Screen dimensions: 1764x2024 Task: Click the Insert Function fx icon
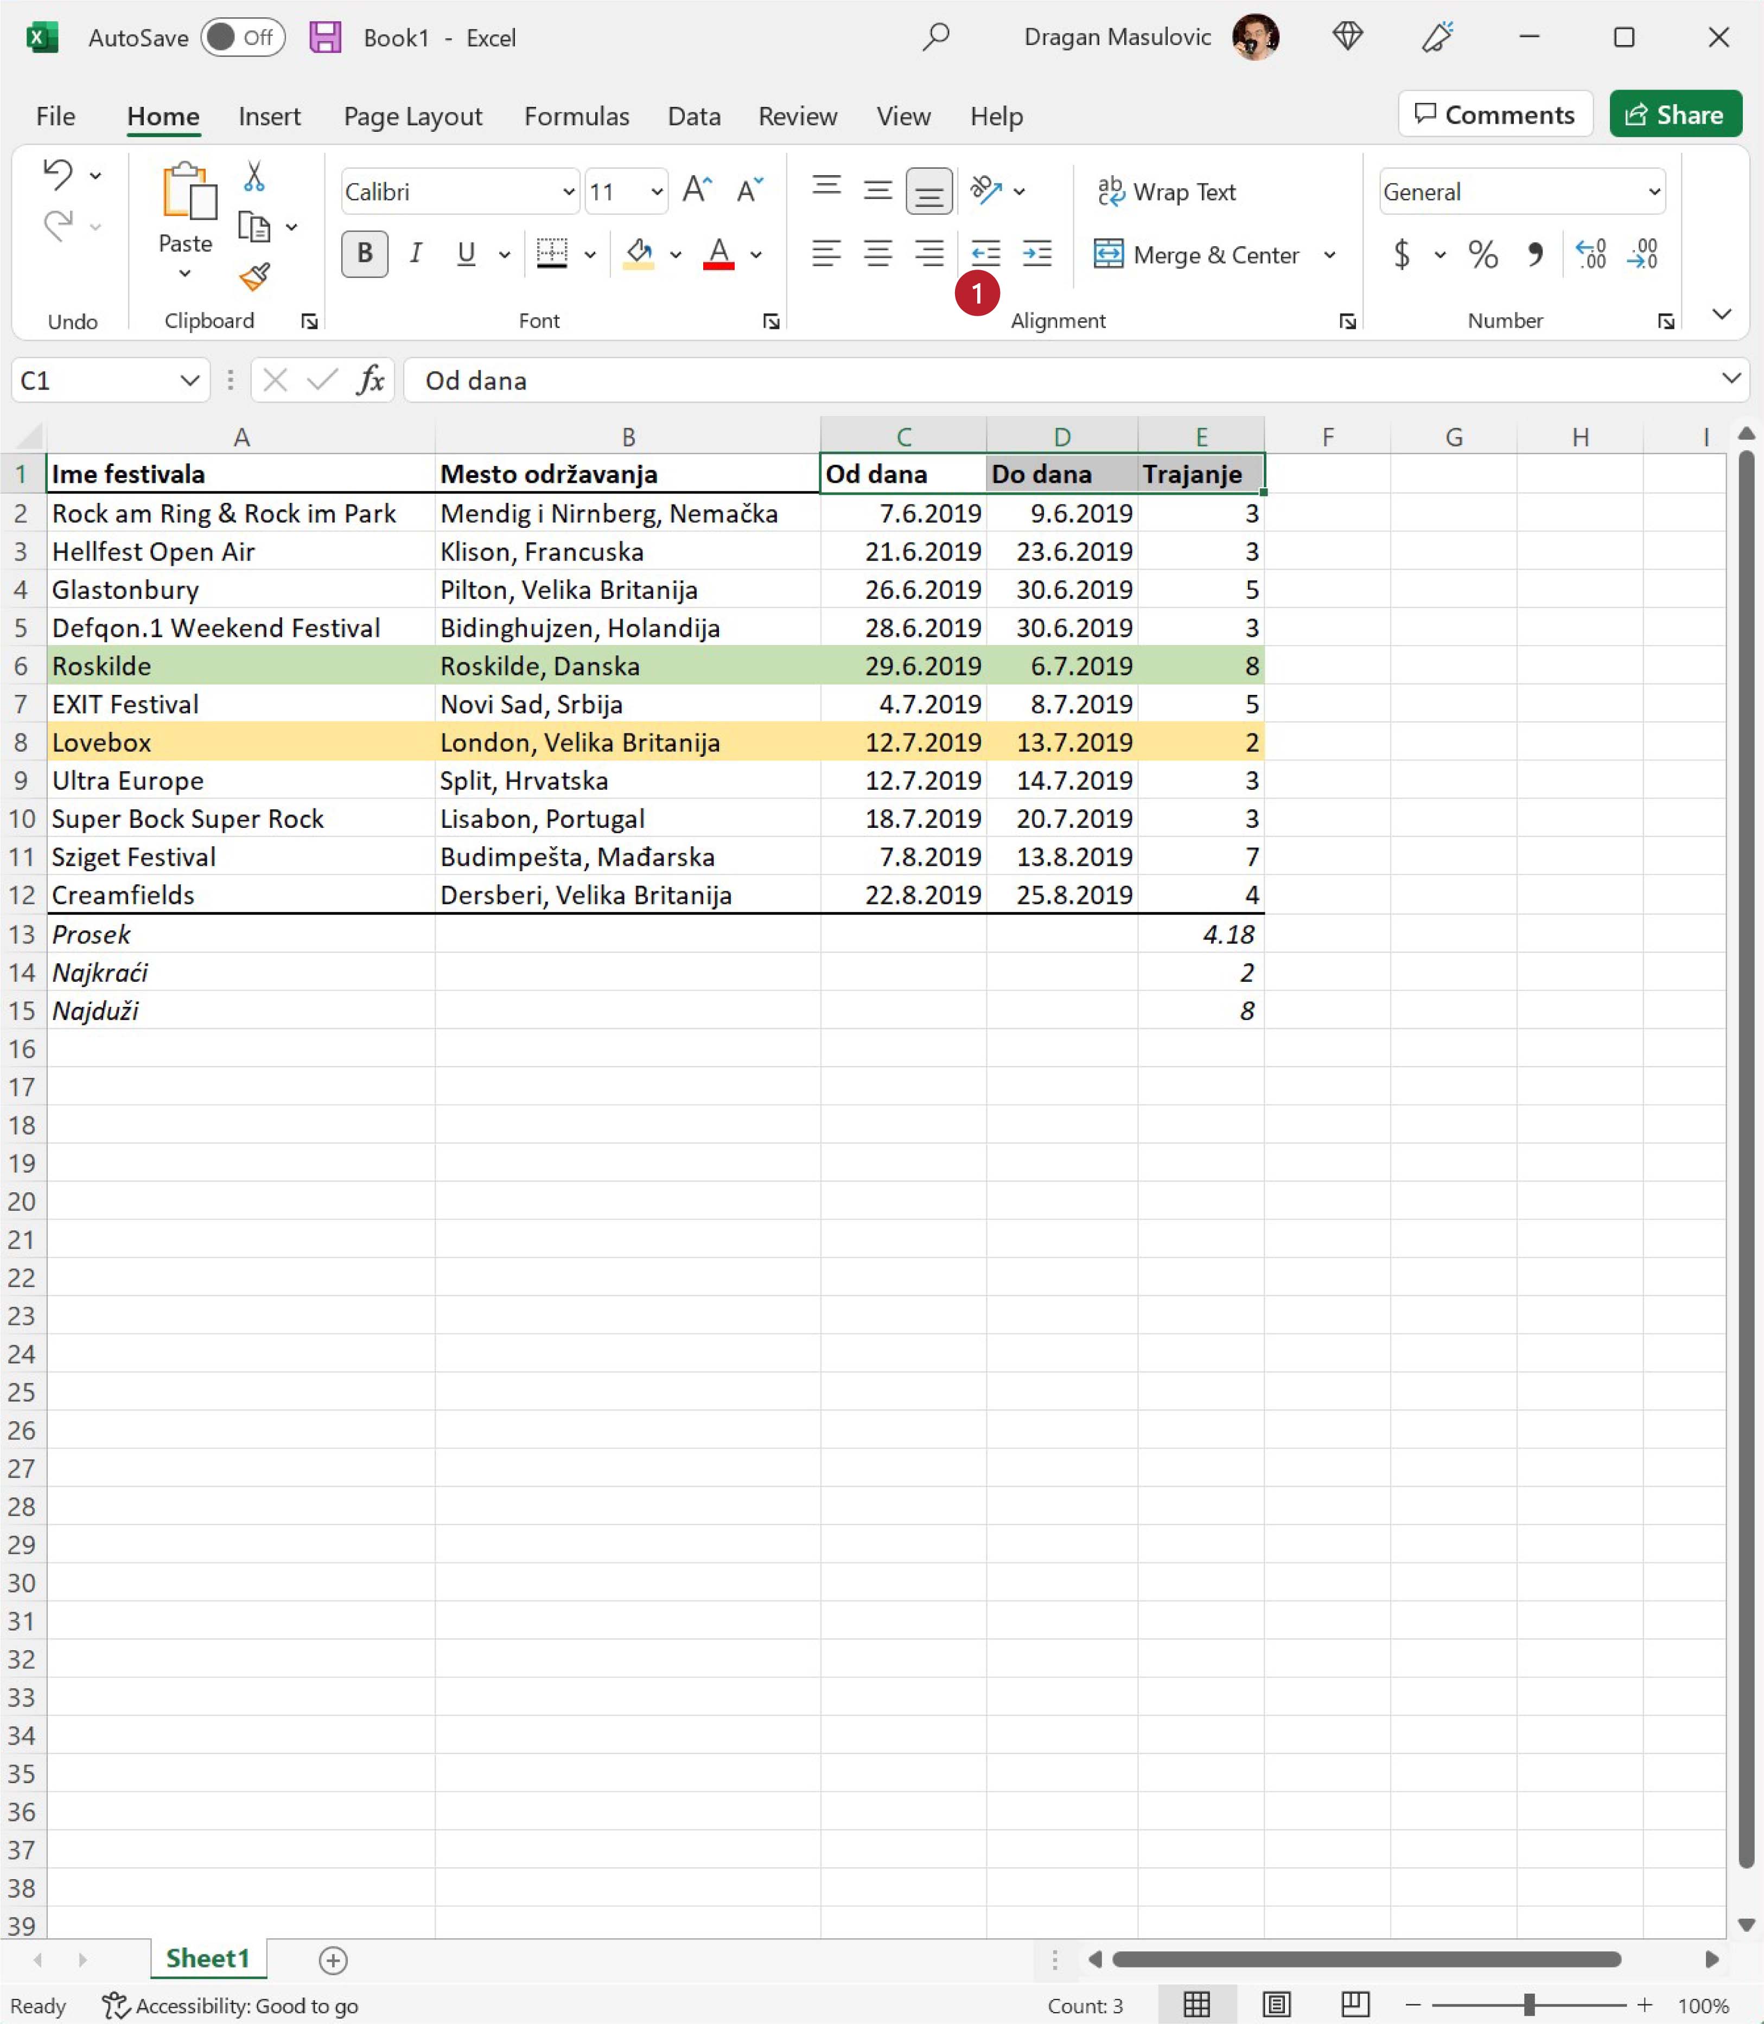tap(370, 380)
